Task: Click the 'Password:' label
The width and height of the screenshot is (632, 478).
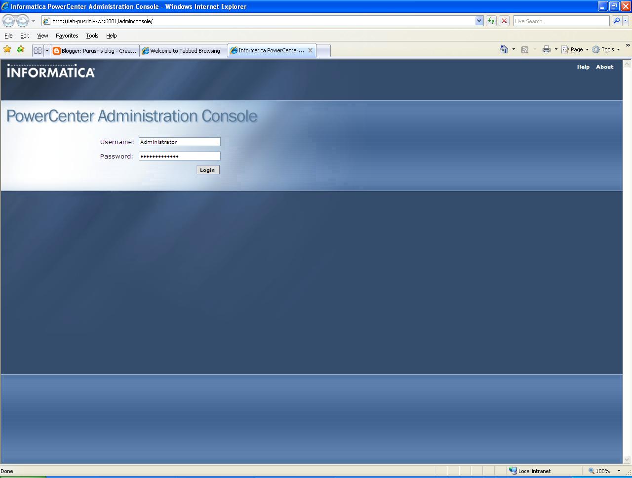Action: click(x=117, y=156)
